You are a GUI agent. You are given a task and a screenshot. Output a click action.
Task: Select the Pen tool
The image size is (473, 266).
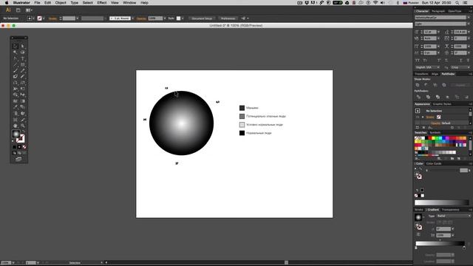(16, 58)
